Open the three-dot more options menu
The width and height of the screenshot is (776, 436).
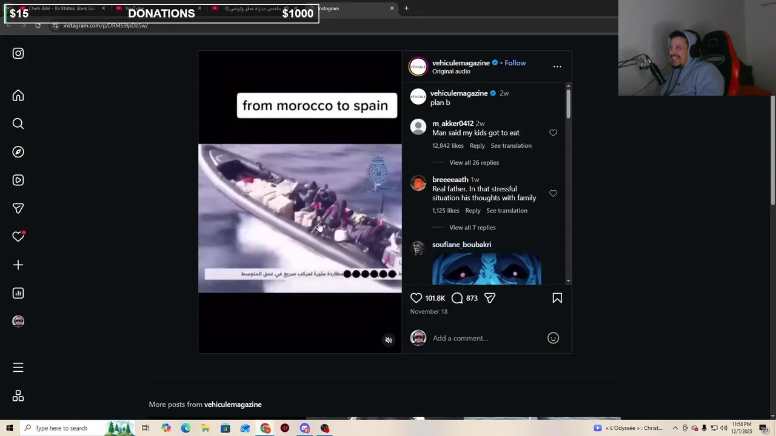557,67
